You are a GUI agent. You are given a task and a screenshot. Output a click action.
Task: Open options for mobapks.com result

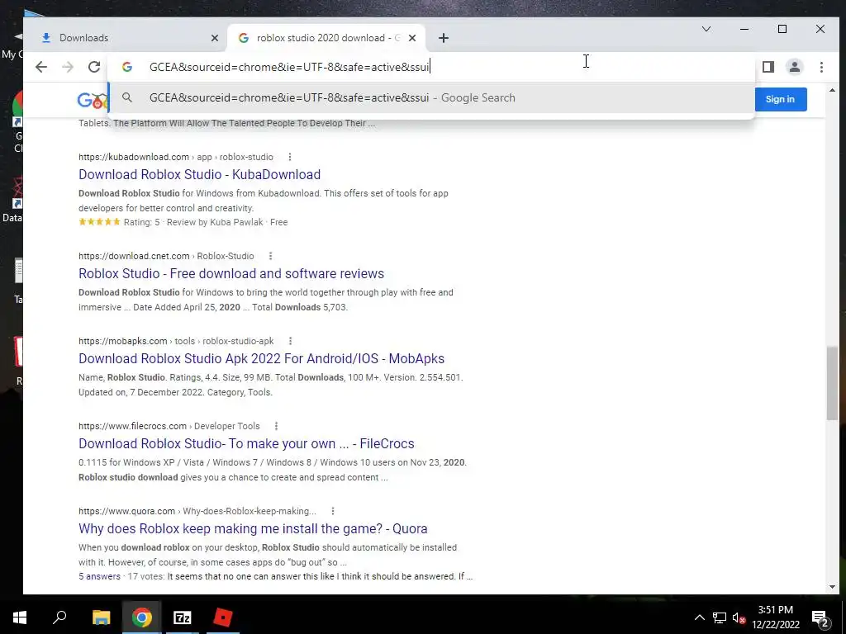point(290,341)
